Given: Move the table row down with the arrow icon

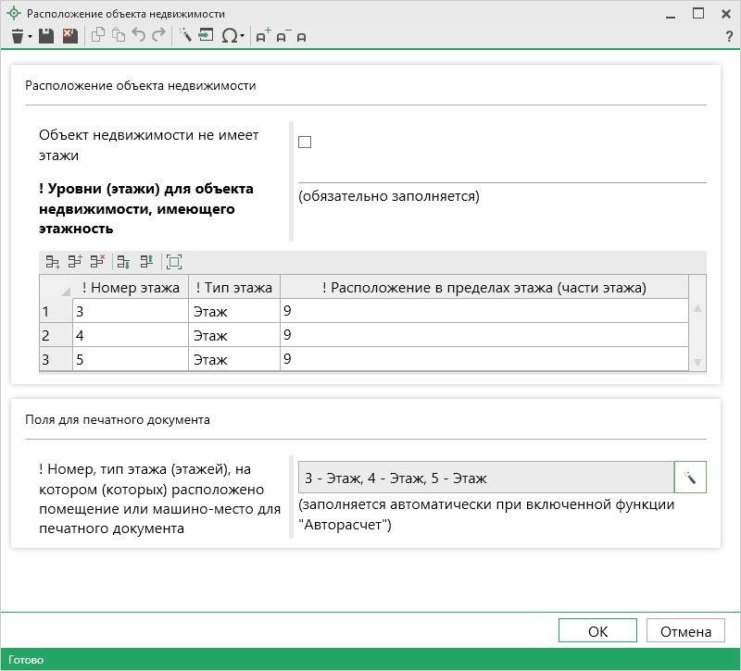Looking at the screenshot, I should (123, 262).
